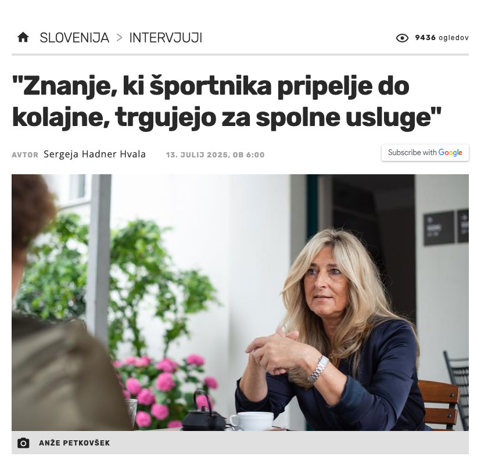This screenshot has height=467, width=488.
Task: Click the camera icon in the photo credit bar
Action: tap(23, 443)
